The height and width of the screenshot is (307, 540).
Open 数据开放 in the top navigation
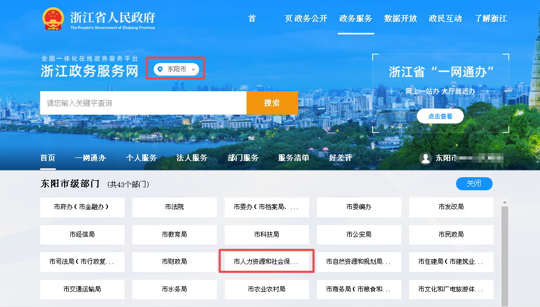(x=400, y=18)
